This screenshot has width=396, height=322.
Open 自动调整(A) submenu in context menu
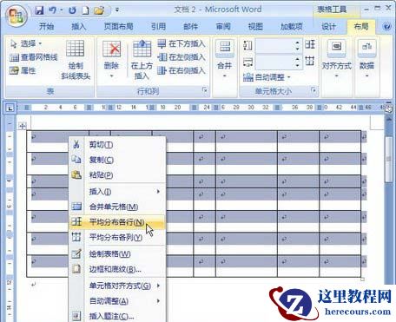(117, 301)
